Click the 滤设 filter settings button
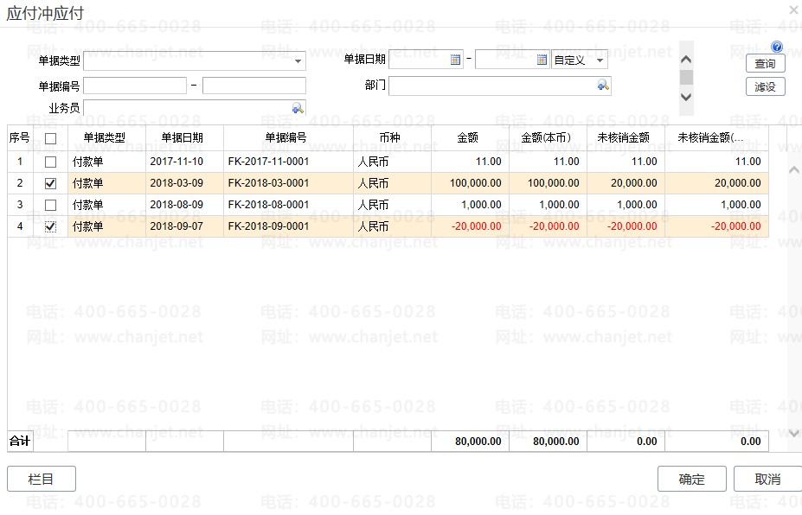Image resolution: width=802 pixels, height=515 pixels. coord(765,86)
